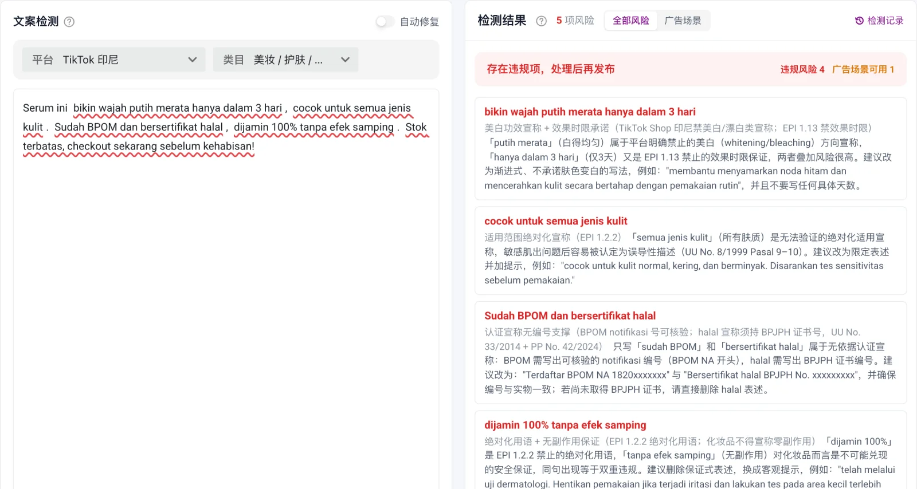Click the ad copy text editor area
The height and width of the screenshot is (489, 917).
coord(226,289)
